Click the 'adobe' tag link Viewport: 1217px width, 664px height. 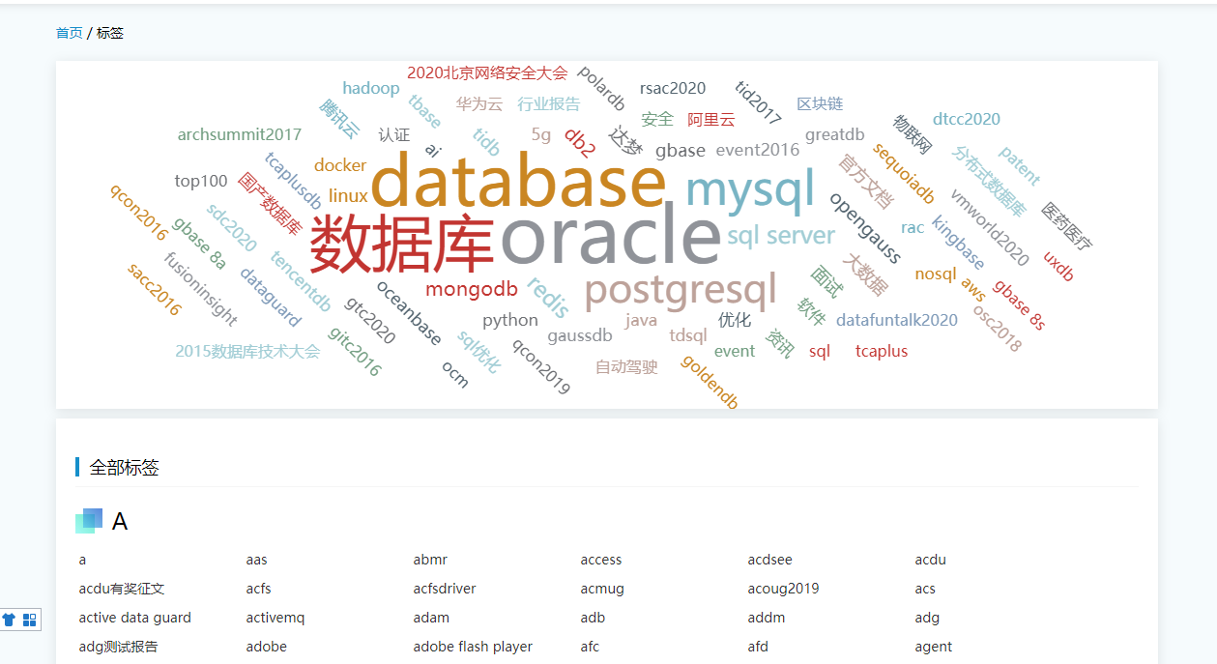point(266,647)
